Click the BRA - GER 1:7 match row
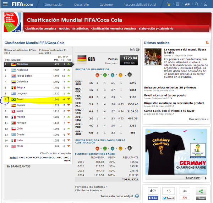The image size is (213, 203). (x=106, y=90)
